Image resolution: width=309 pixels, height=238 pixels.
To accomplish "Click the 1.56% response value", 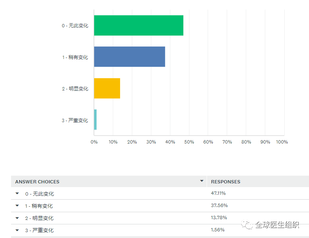I will tap(218, 230).
